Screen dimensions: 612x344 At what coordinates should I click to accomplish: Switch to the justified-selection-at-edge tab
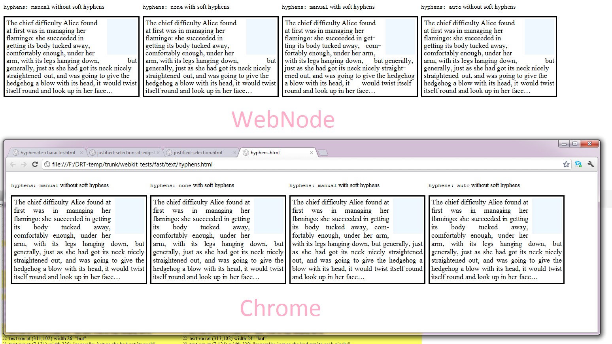125,153
